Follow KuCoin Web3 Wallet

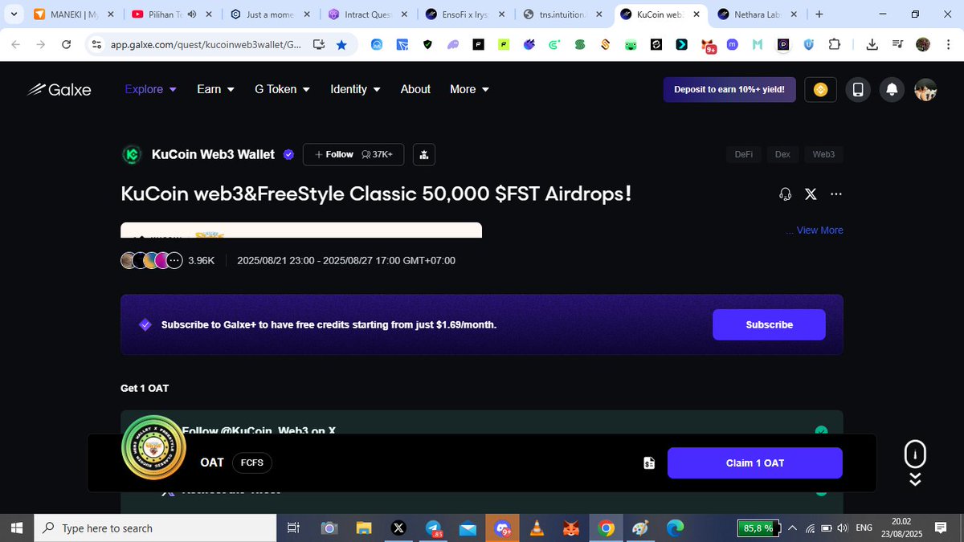point(353,154)
